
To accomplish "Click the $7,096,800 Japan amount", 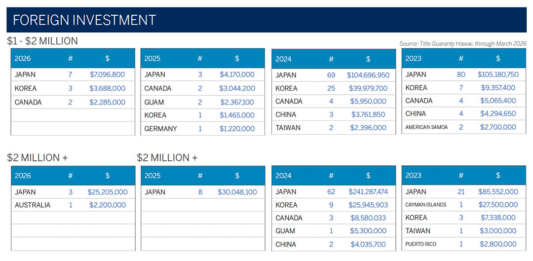I will [x=108, y=75].
